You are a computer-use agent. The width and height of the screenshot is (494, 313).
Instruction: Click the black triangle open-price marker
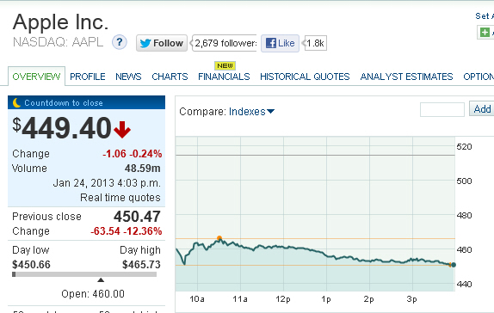coord(101,280)
